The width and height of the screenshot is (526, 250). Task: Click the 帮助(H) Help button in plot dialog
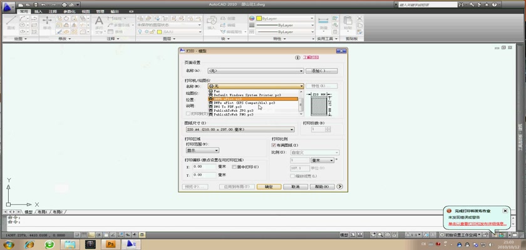[322, 187]
